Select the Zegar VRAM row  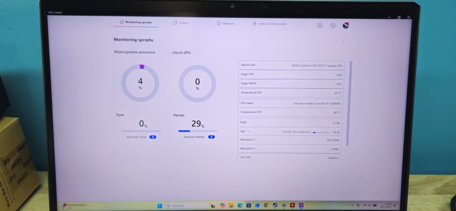(291, 84)
